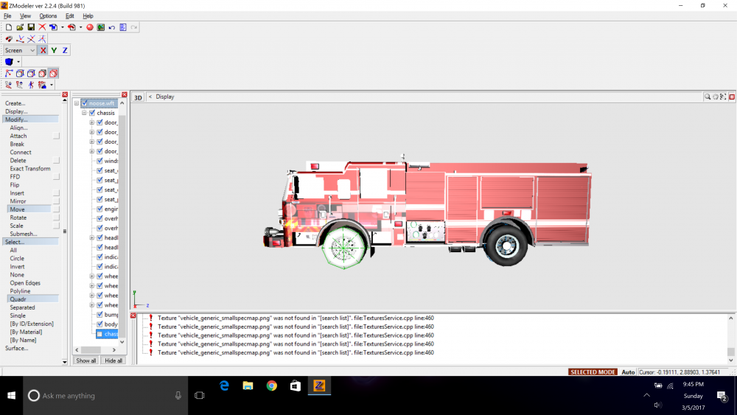
Task: Open the Materials editor red sphere icon
Action: point(90,27)
